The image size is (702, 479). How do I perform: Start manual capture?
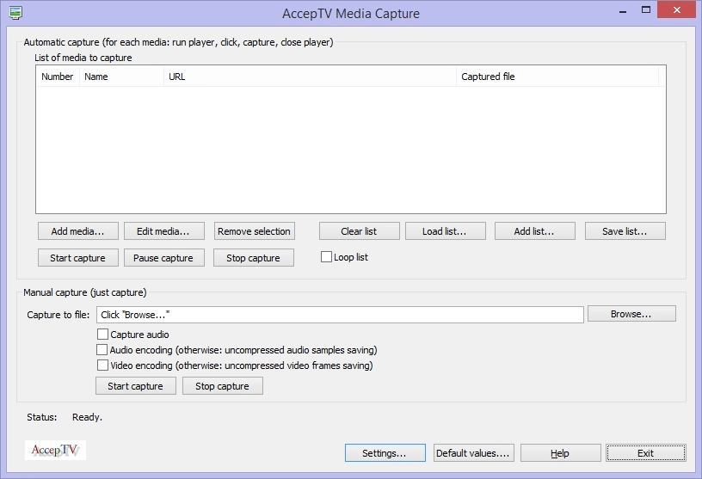pos(136,386)
